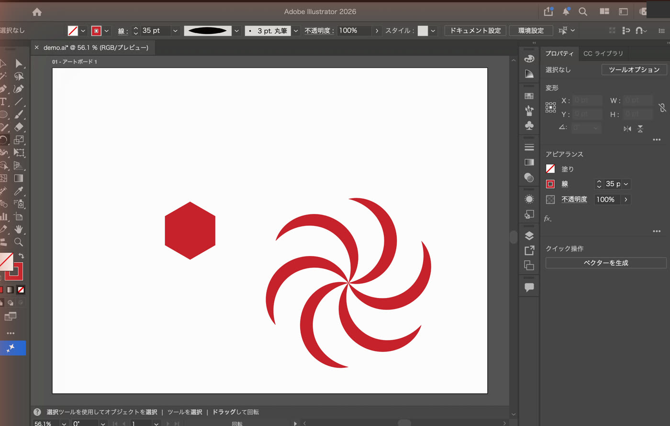Select the Hand tool
Viewport: 670px width, 426px height.
19,229
